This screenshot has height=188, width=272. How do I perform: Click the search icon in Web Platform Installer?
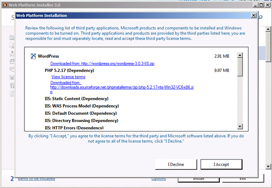260,17
